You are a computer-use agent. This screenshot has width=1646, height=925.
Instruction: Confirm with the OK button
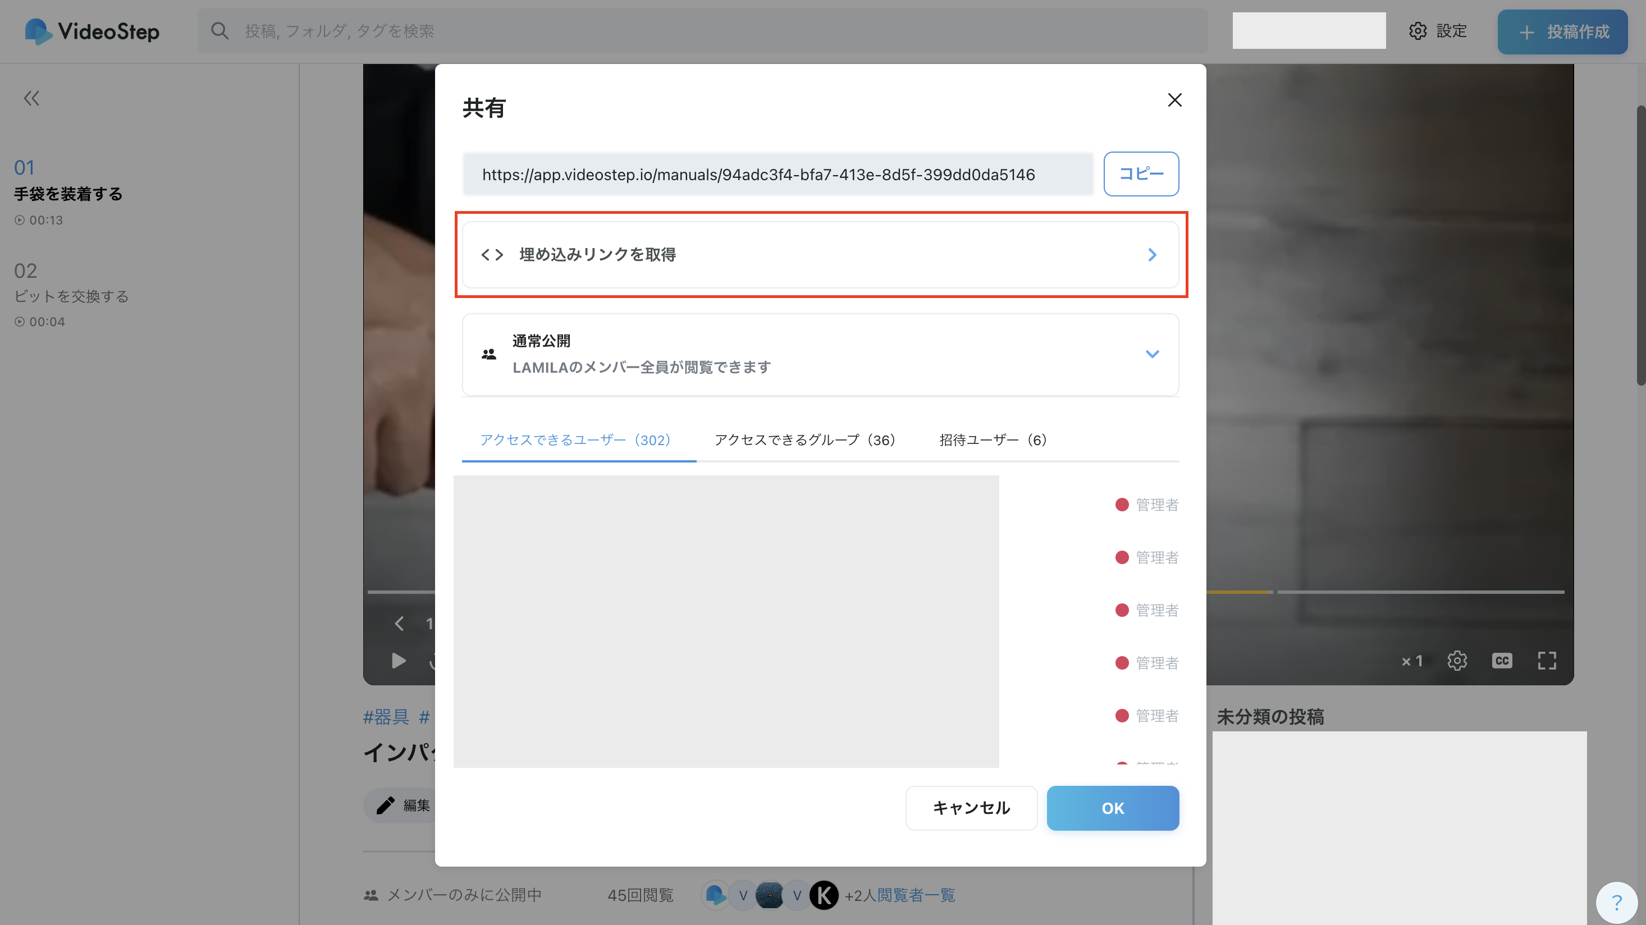click(x=1112, y=808)
